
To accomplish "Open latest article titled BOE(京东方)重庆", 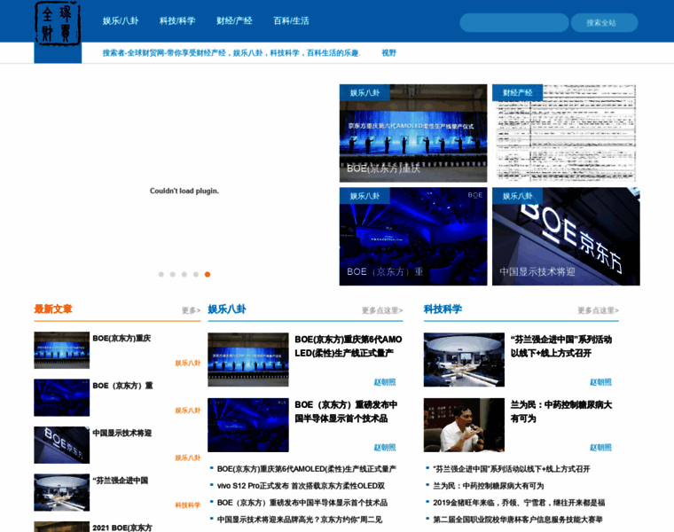I will point(121,338).
